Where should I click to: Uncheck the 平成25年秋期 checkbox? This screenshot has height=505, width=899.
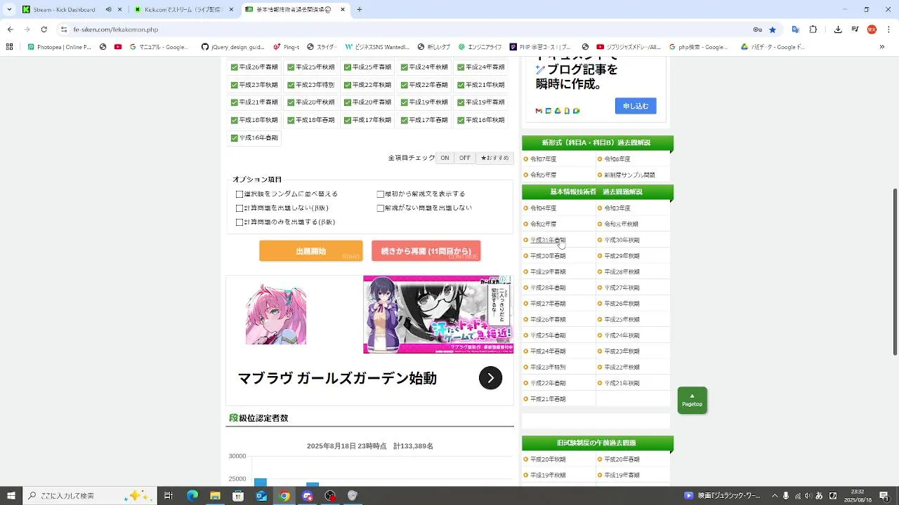[291, 67]
